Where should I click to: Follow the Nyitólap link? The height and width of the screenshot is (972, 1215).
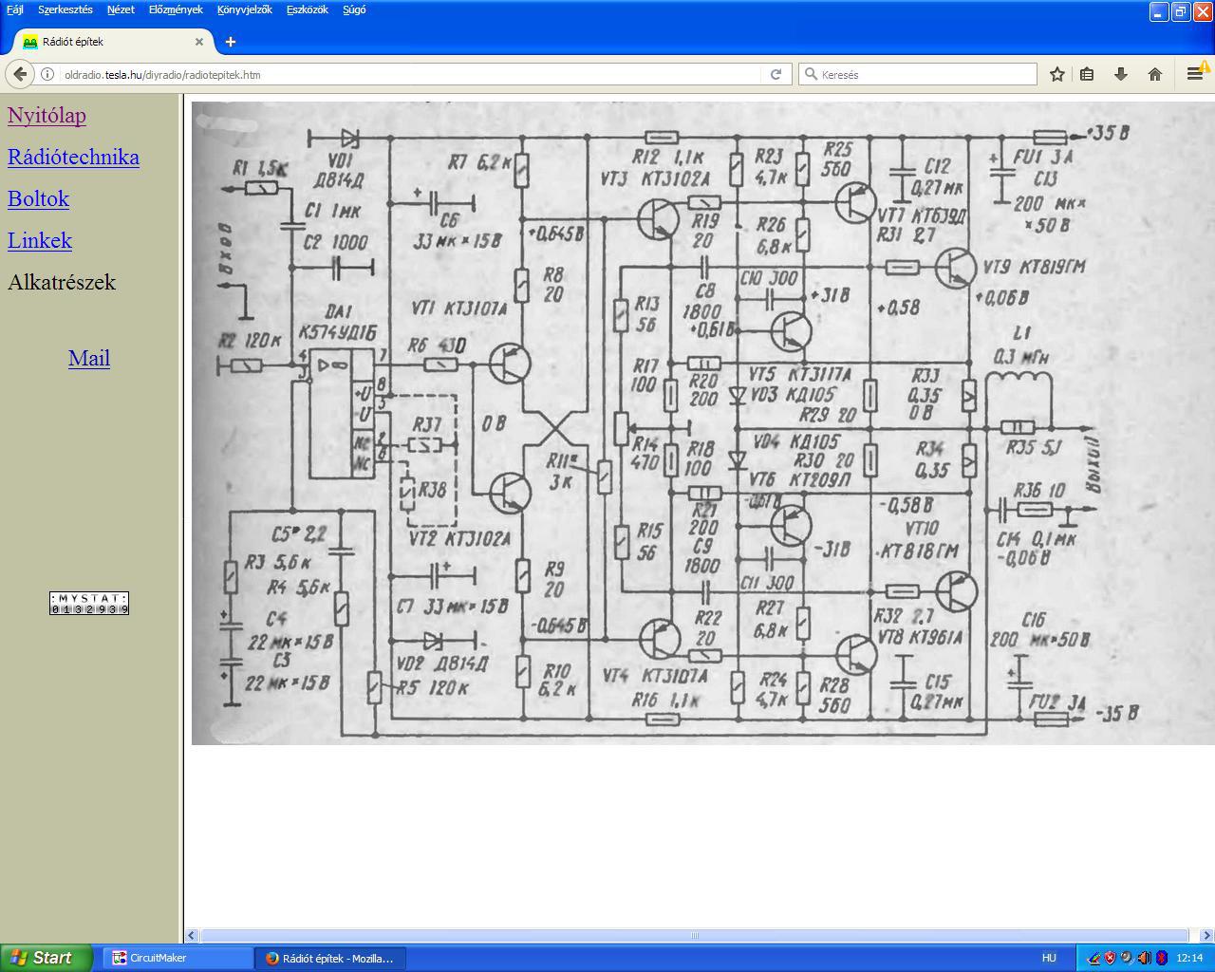[x=47, y=115]
